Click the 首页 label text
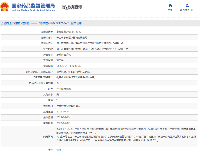 [170, 10]
